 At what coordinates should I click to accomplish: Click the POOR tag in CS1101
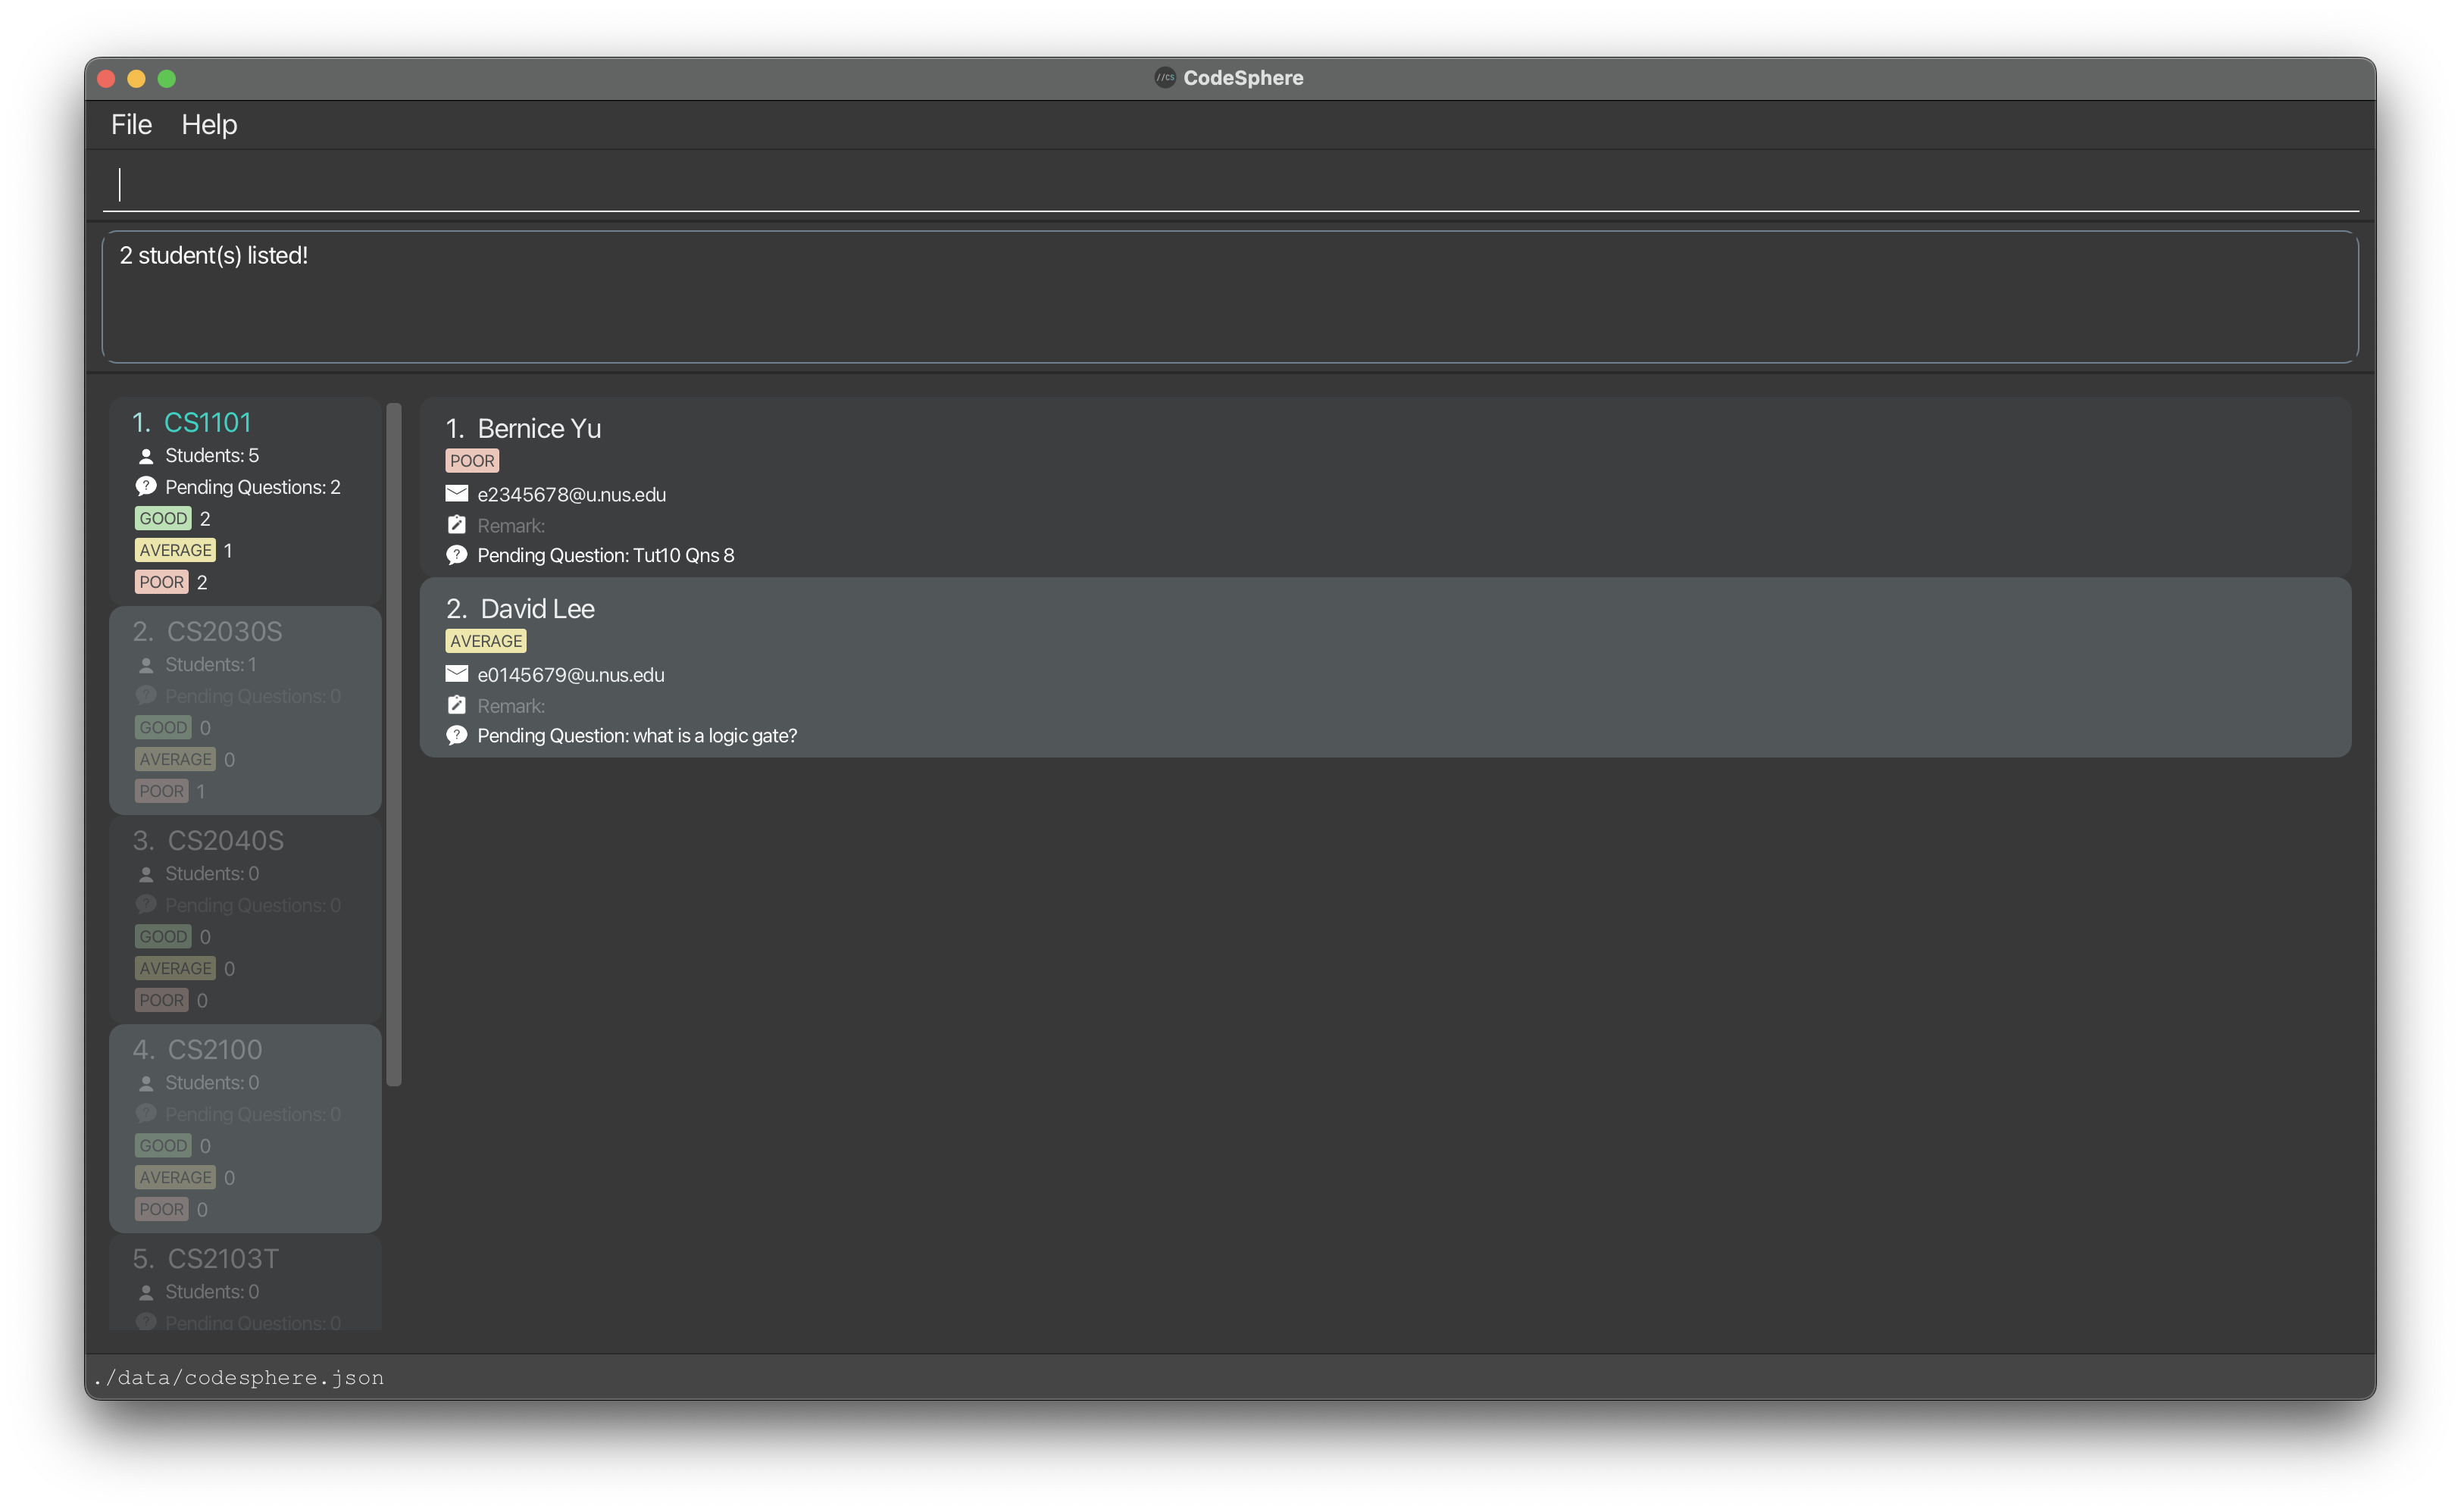(x=161, y=582)
